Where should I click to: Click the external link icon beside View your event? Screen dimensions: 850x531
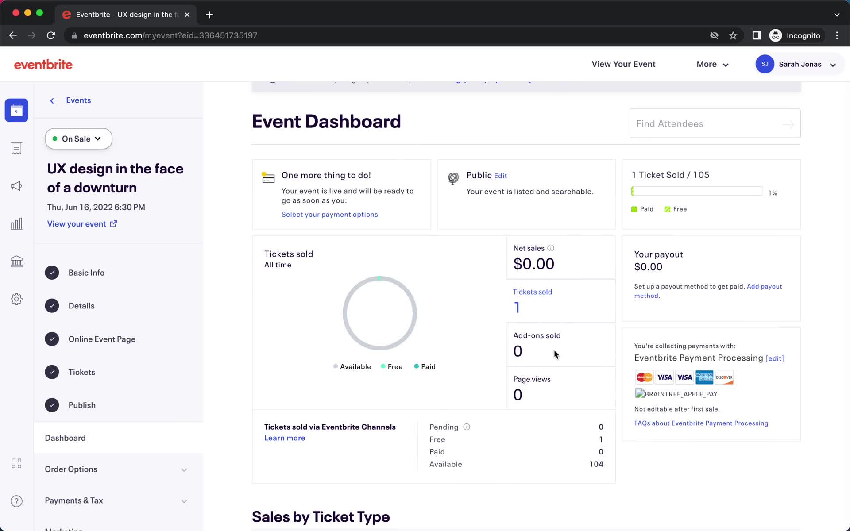(x=113, y=224)
